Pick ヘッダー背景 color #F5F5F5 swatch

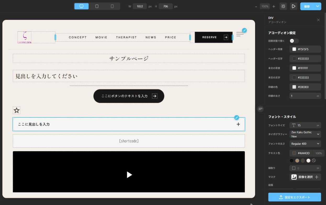[294, 49]
